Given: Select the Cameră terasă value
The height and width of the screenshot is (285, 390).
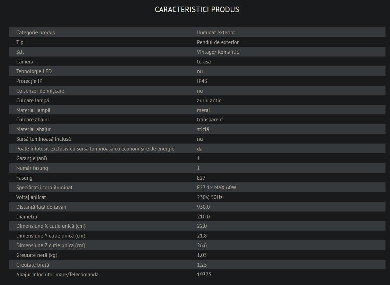Looking at the screenshot, I should point(204,62).
